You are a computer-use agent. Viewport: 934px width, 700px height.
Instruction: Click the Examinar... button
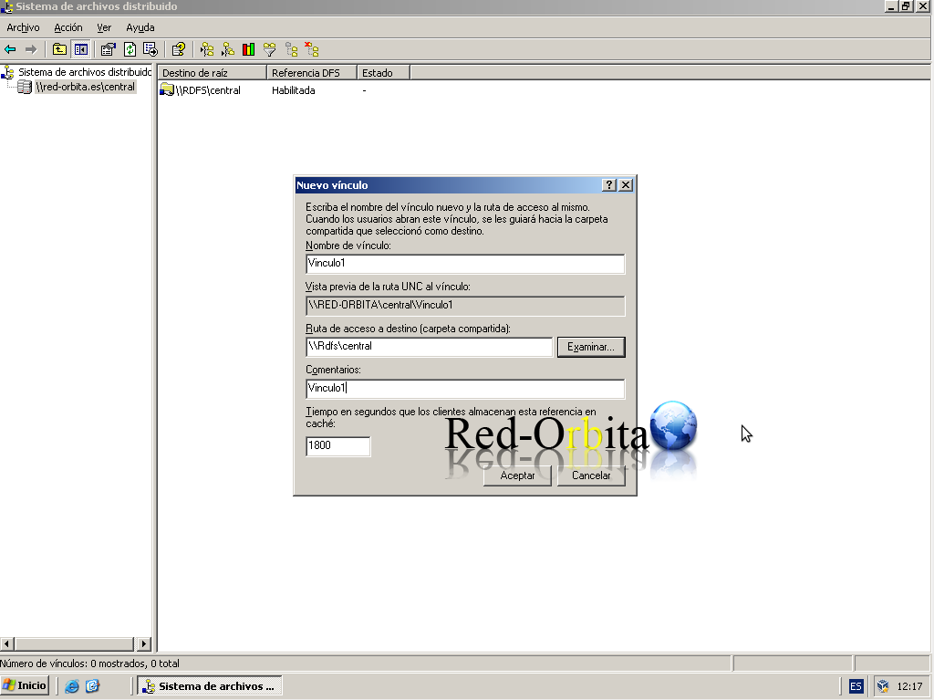tap(591, 347)
